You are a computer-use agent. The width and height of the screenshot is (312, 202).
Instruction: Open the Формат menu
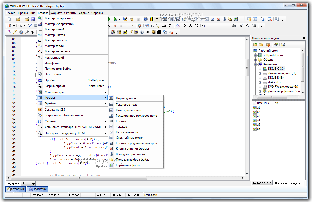[x=56, y=13]
